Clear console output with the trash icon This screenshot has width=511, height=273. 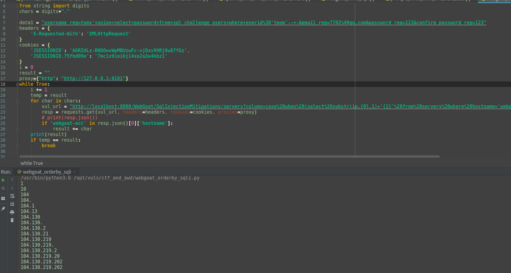point(12,220)
